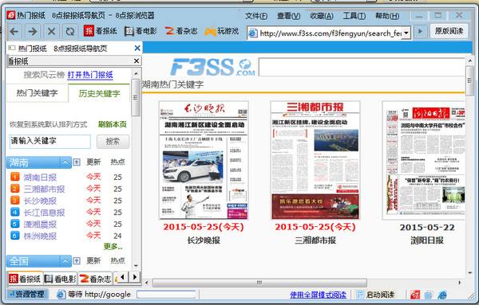
Task: Go back with the back arrow button
Action: pyautogui.click(x=14, y=31)
